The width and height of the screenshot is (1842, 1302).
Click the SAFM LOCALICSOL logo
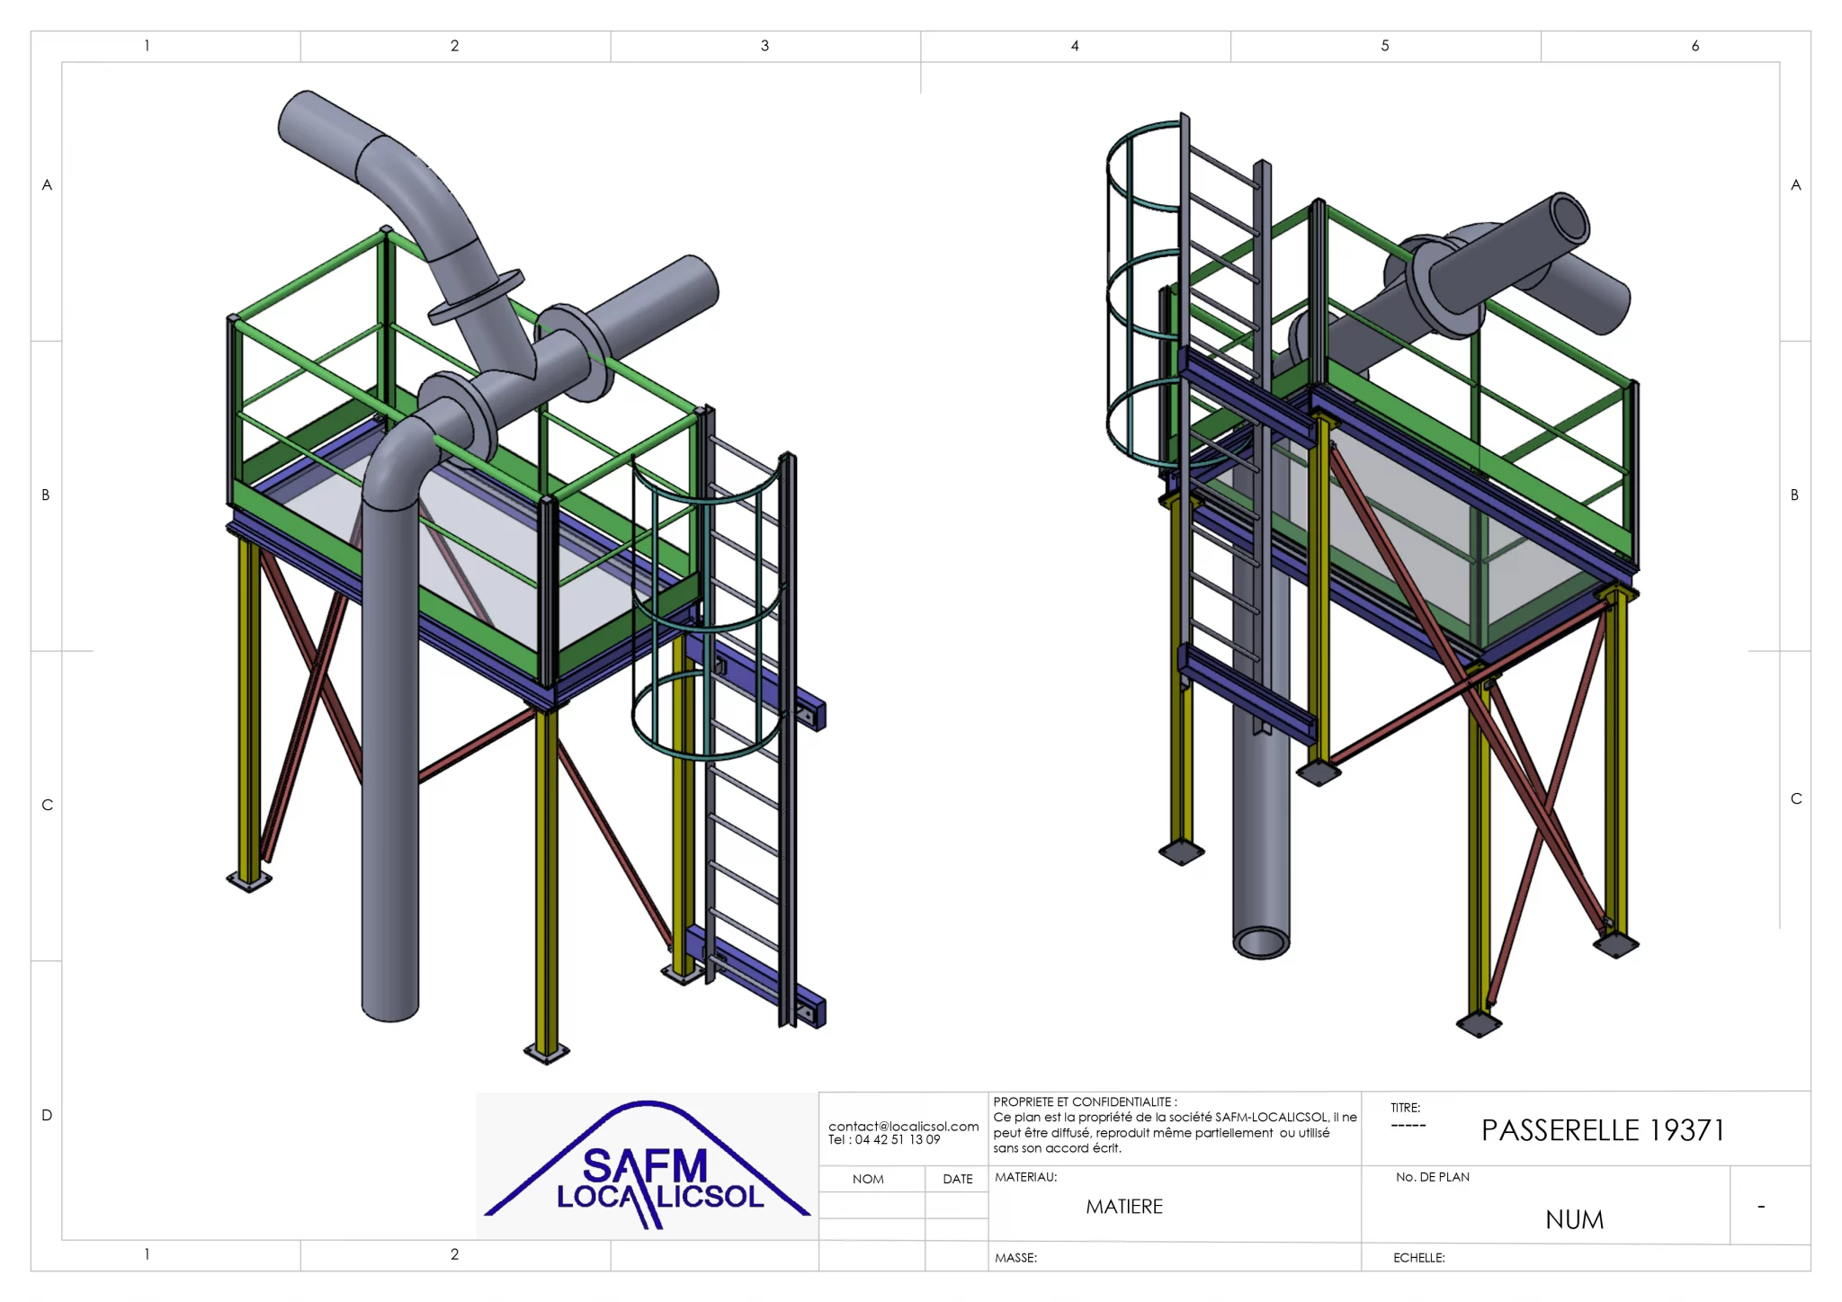click(x=647, y=1165)
